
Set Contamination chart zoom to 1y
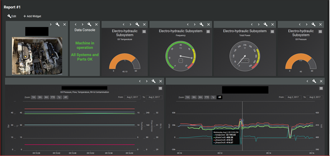(x=59, y=97)
